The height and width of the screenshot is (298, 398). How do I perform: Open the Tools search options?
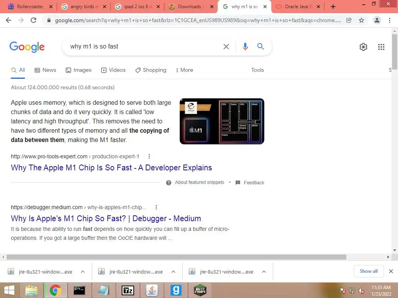[257, 70]
